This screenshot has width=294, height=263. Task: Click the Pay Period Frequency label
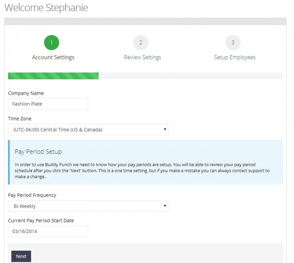(x=32, y=195)
